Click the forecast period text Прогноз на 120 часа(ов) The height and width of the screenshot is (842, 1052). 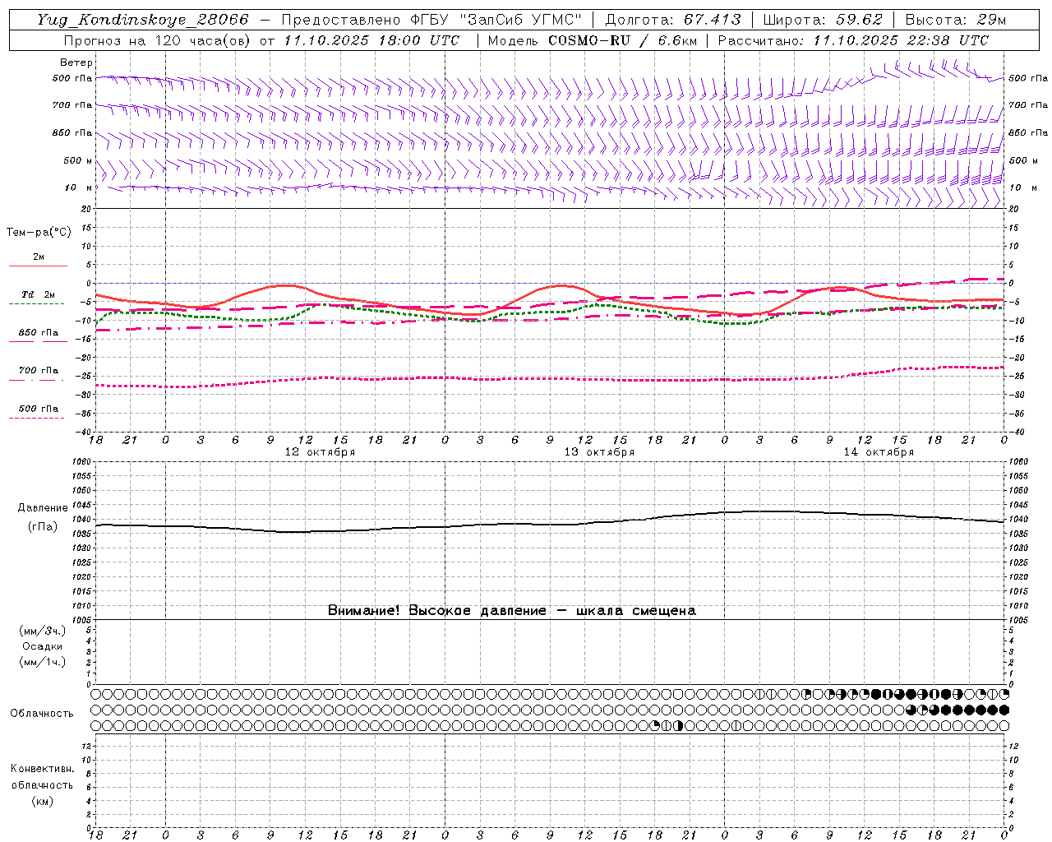tap(158, 40)
